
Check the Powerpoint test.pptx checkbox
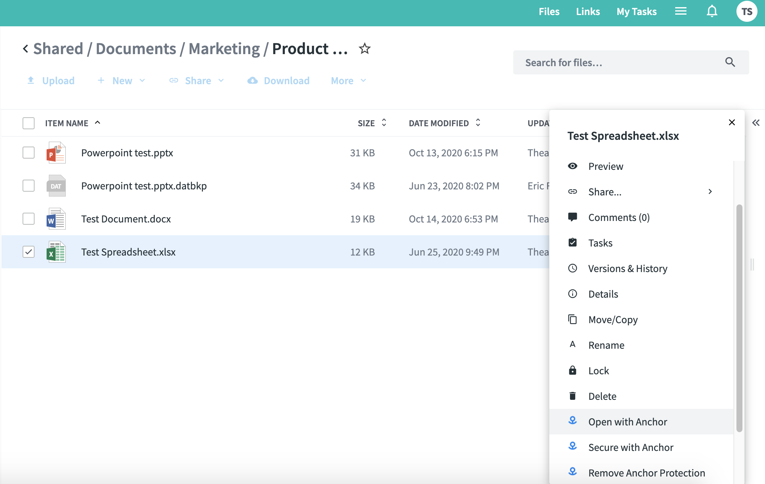pos(29,153)
